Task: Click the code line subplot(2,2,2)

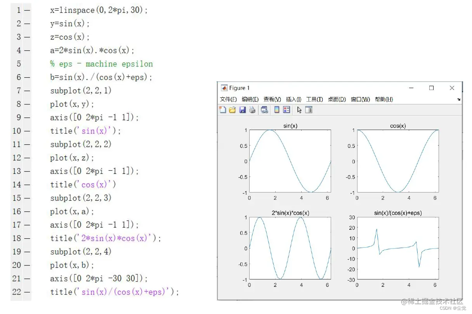Action: tap(81, 144)
